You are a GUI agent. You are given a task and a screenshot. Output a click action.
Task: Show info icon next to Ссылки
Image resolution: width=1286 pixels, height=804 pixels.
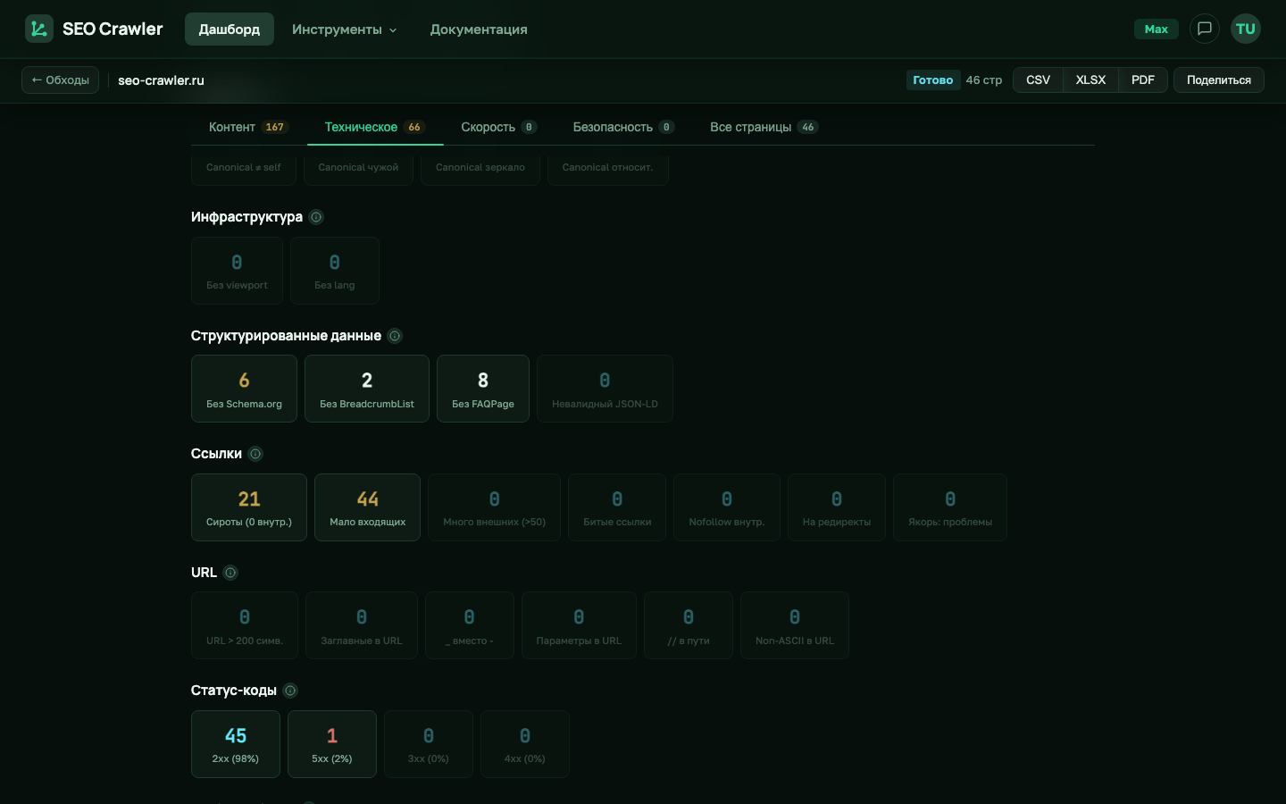(x=255, y=454)
